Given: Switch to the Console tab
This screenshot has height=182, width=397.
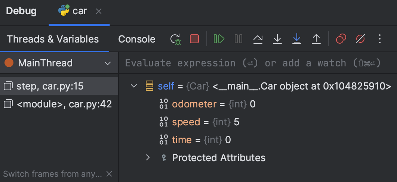Looking at the screenshot, I should [136, 39].
